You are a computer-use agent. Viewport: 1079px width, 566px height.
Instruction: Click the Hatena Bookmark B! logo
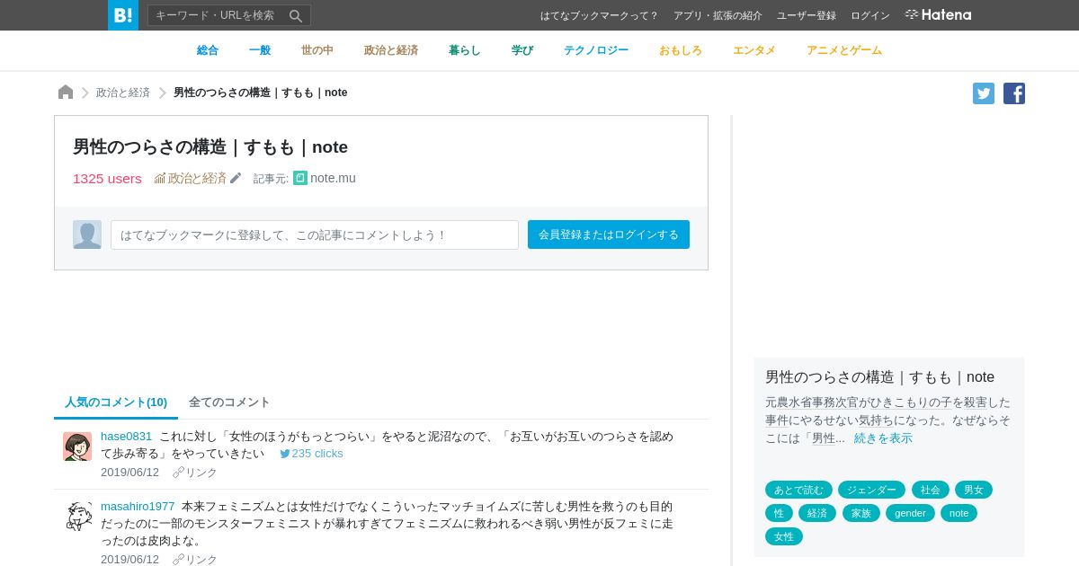coord(123,15)
